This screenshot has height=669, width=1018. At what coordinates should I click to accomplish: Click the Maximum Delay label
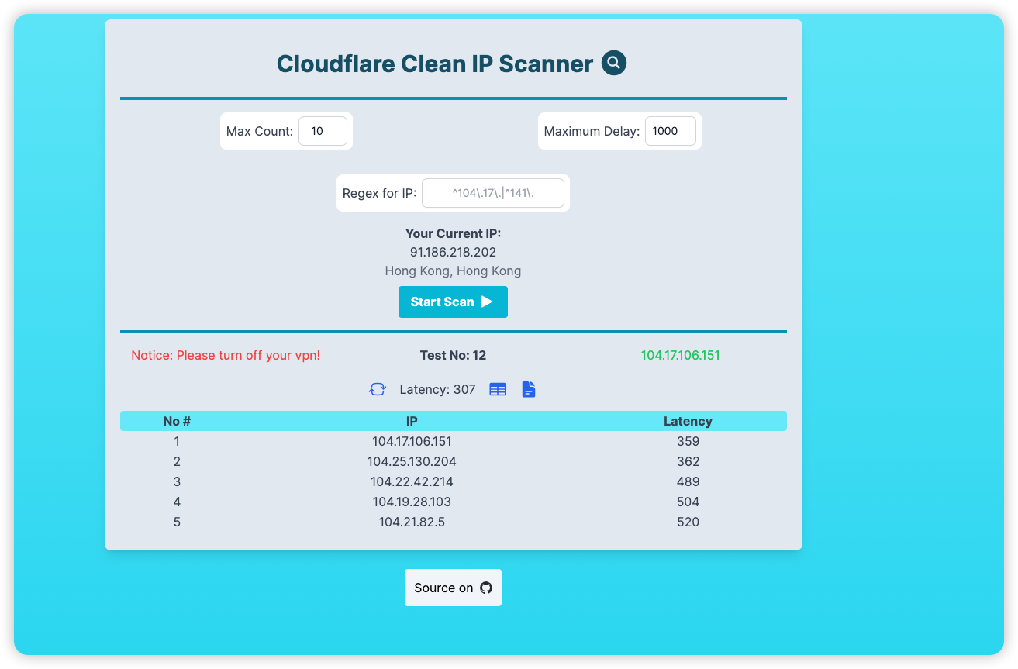[592, 131]
